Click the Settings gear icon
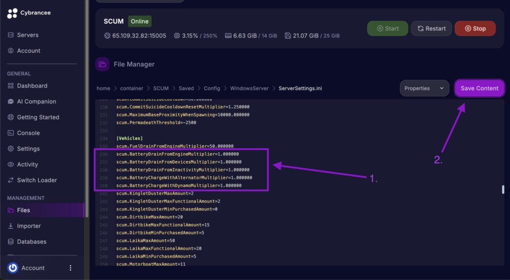The width and height of the screenshot is (510, 280). click(11, 148)
